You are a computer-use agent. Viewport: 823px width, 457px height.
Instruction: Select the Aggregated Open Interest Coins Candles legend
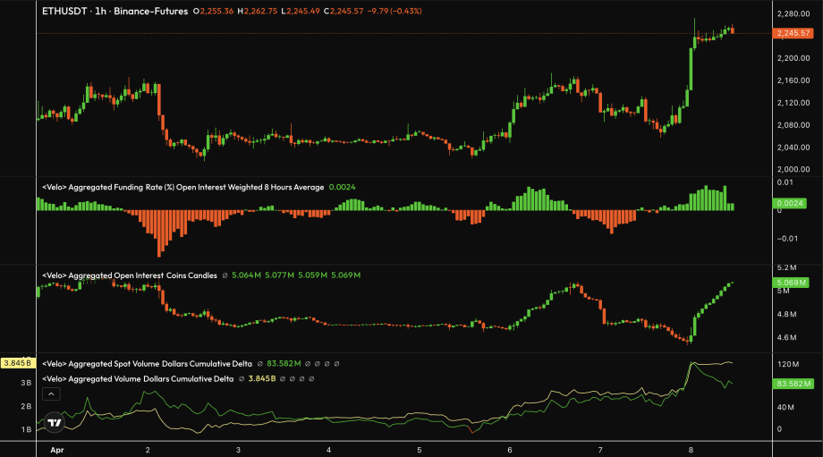[130, 275]
